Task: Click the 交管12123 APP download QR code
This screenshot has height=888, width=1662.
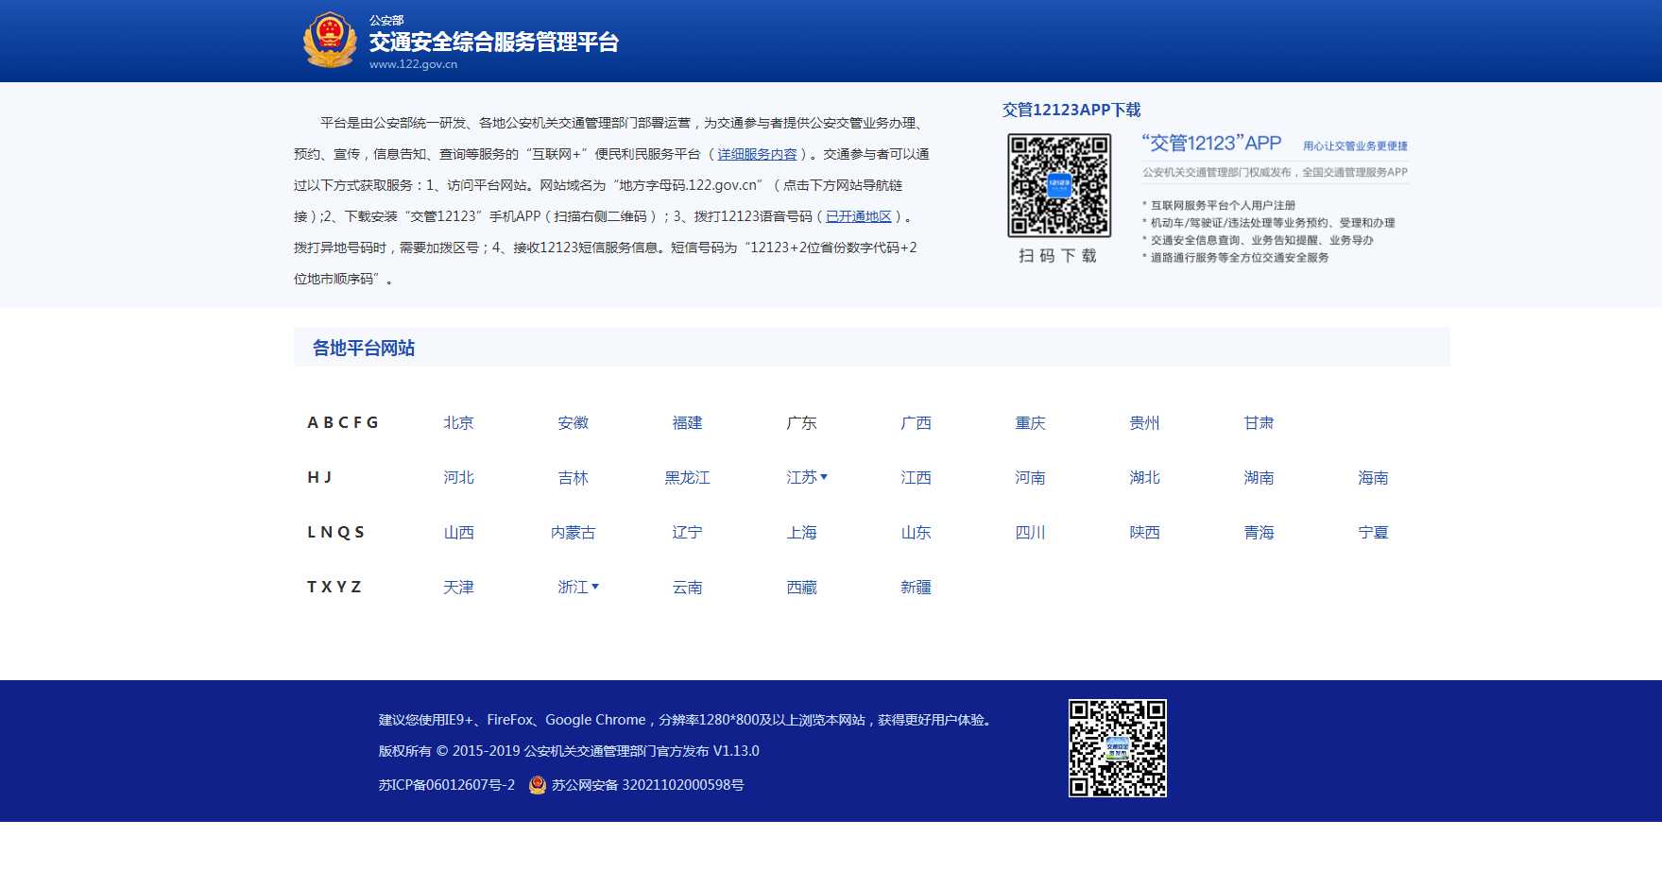Action: click(1058, 185)
